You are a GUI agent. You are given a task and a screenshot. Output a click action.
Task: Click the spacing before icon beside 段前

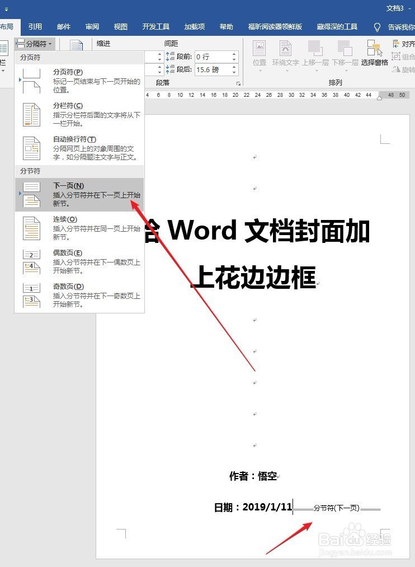[170, 57]
